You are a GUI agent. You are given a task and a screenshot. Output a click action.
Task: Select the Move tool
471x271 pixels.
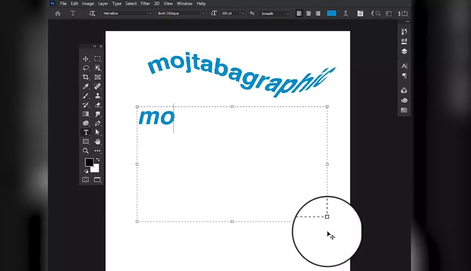click(x=86, y=59)
